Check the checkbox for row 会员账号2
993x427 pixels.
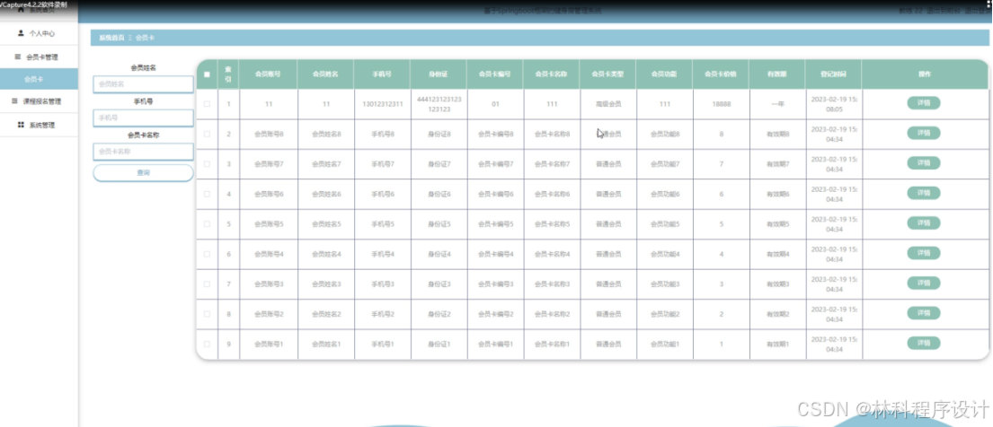pyautogui.click(x=207, y=314)
